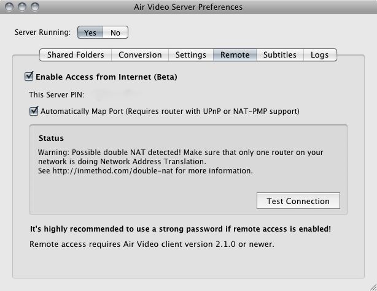Click the strong password recommendation text

181,229
